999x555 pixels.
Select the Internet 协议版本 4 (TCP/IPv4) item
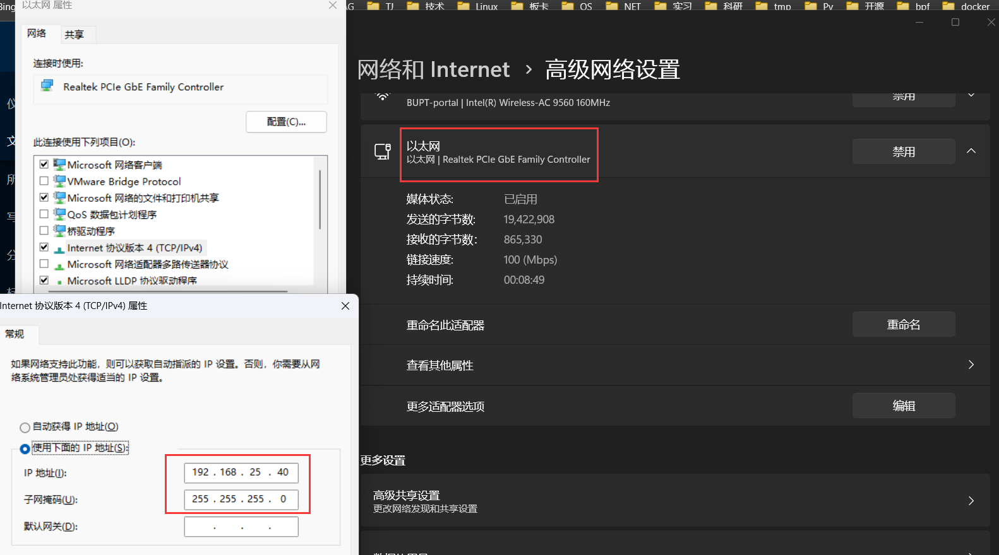[135, 248]
